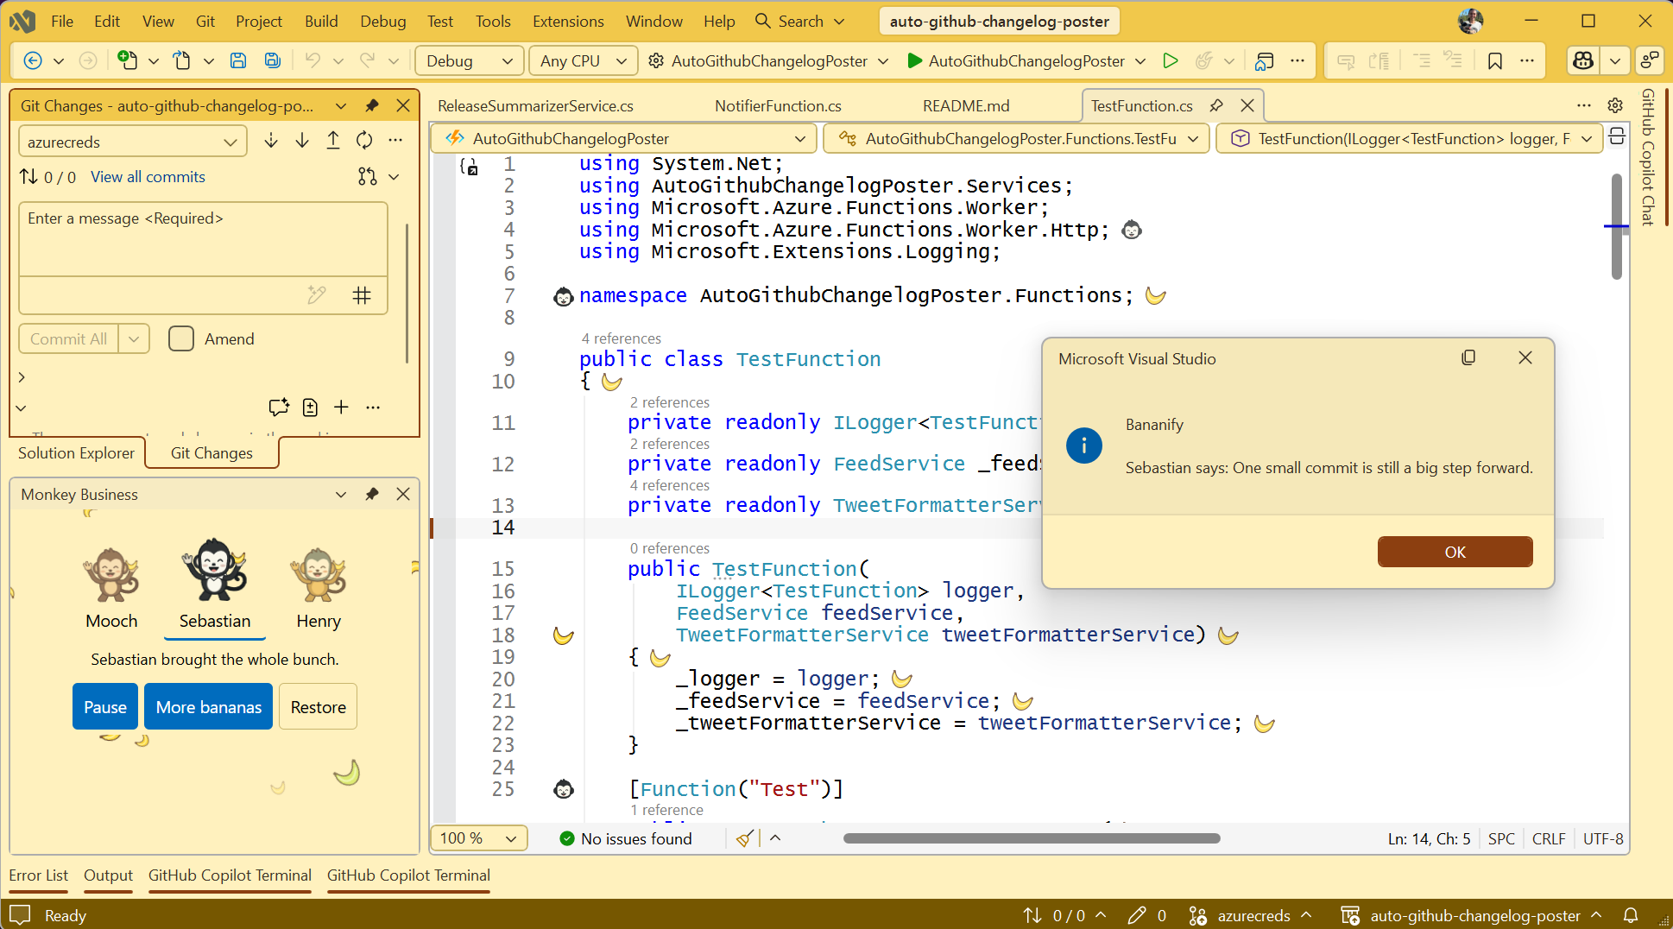Check the Amend checkbox
This screenshot has width=1673, height=929.
pos(181,338)
